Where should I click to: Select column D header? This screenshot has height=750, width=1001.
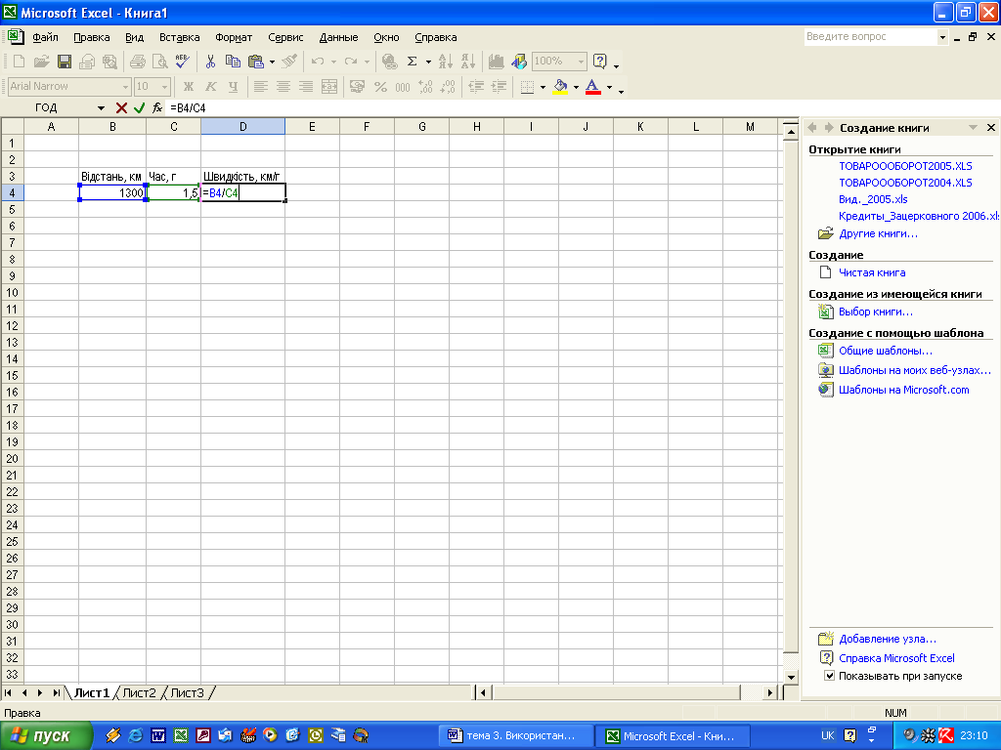pyautogui.click(x=242, y=126)
